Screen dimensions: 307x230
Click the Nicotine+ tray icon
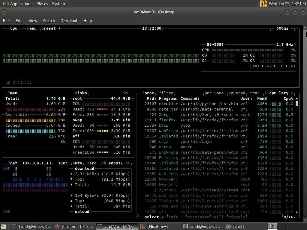click(x=264, y=4)
